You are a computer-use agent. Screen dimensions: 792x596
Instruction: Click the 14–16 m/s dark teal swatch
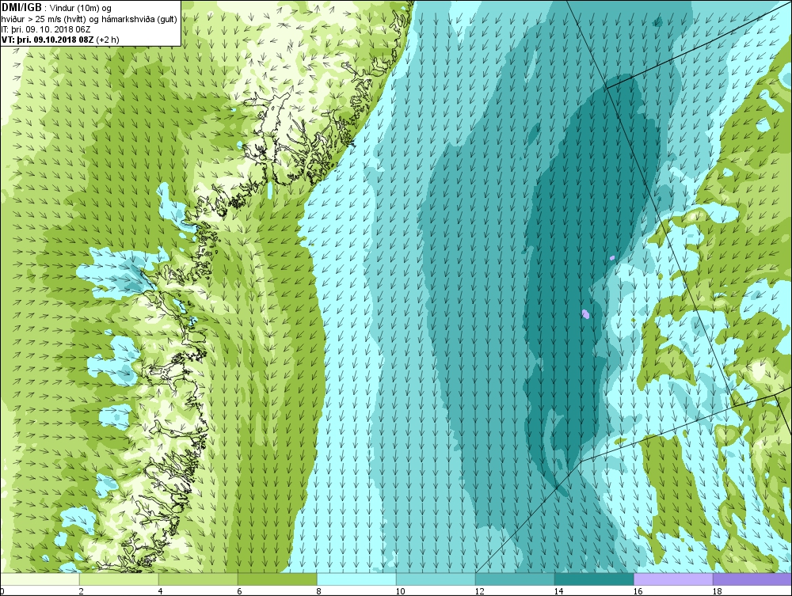[594, 579]
